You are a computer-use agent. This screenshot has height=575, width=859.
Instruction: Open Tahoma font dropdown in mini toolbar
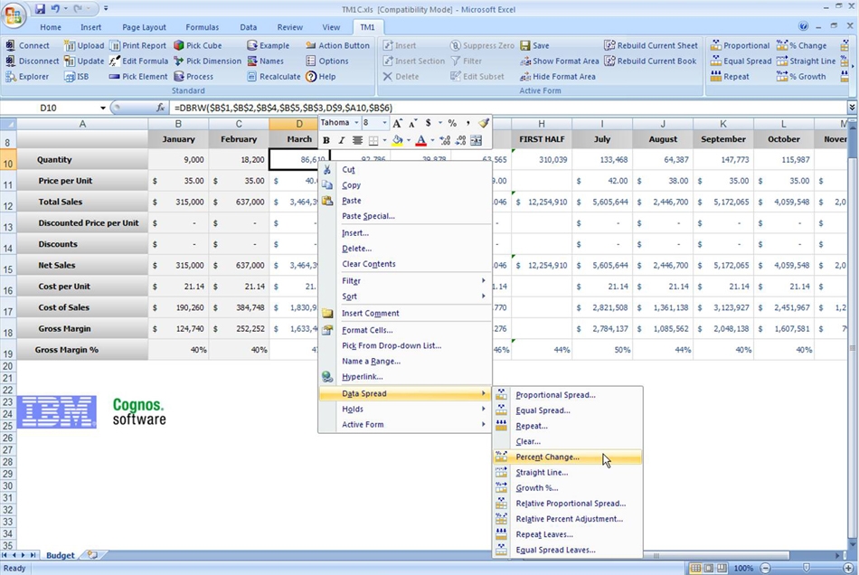pos(356,123)
